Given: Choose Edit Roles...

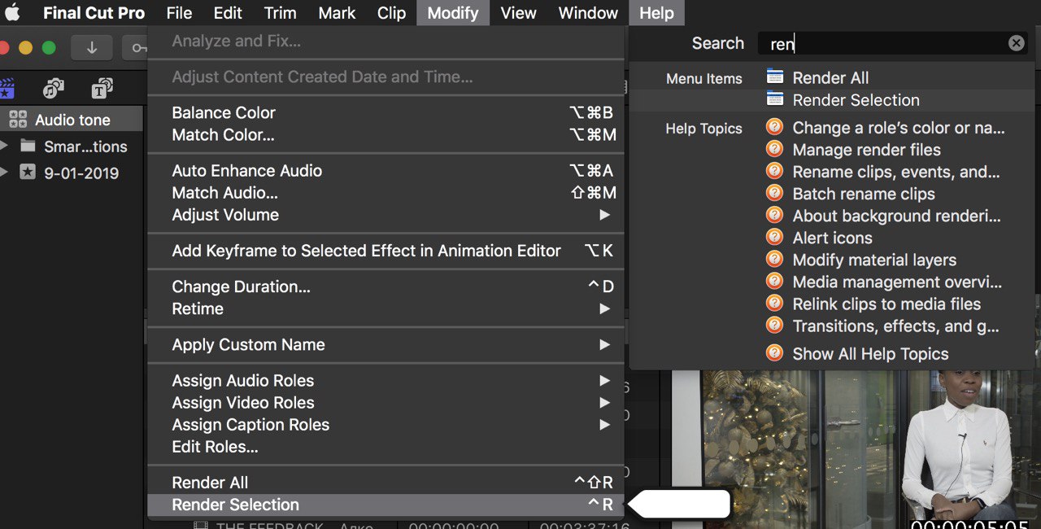Looking at the screenshot, I should click(385, 447).
